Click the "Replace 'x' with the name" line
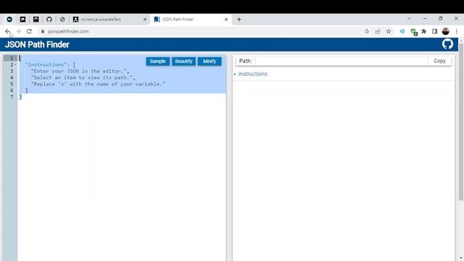Image resolution: width=464 pixels, height=261 pixels. point(98,84)
